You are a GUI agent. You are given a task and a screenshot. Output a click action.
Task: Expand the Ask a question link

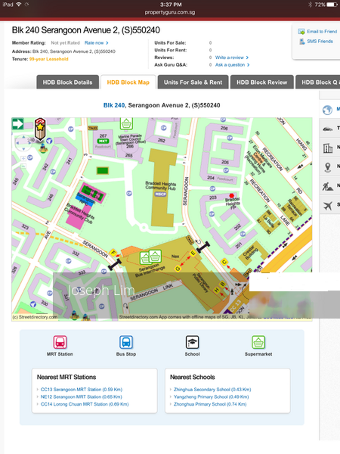pos(232,65)
